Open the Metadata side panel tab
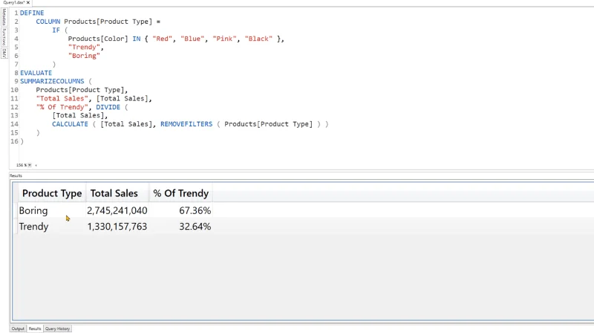The width and height of the screenshot is (594, 333). (x=4, y=17)
